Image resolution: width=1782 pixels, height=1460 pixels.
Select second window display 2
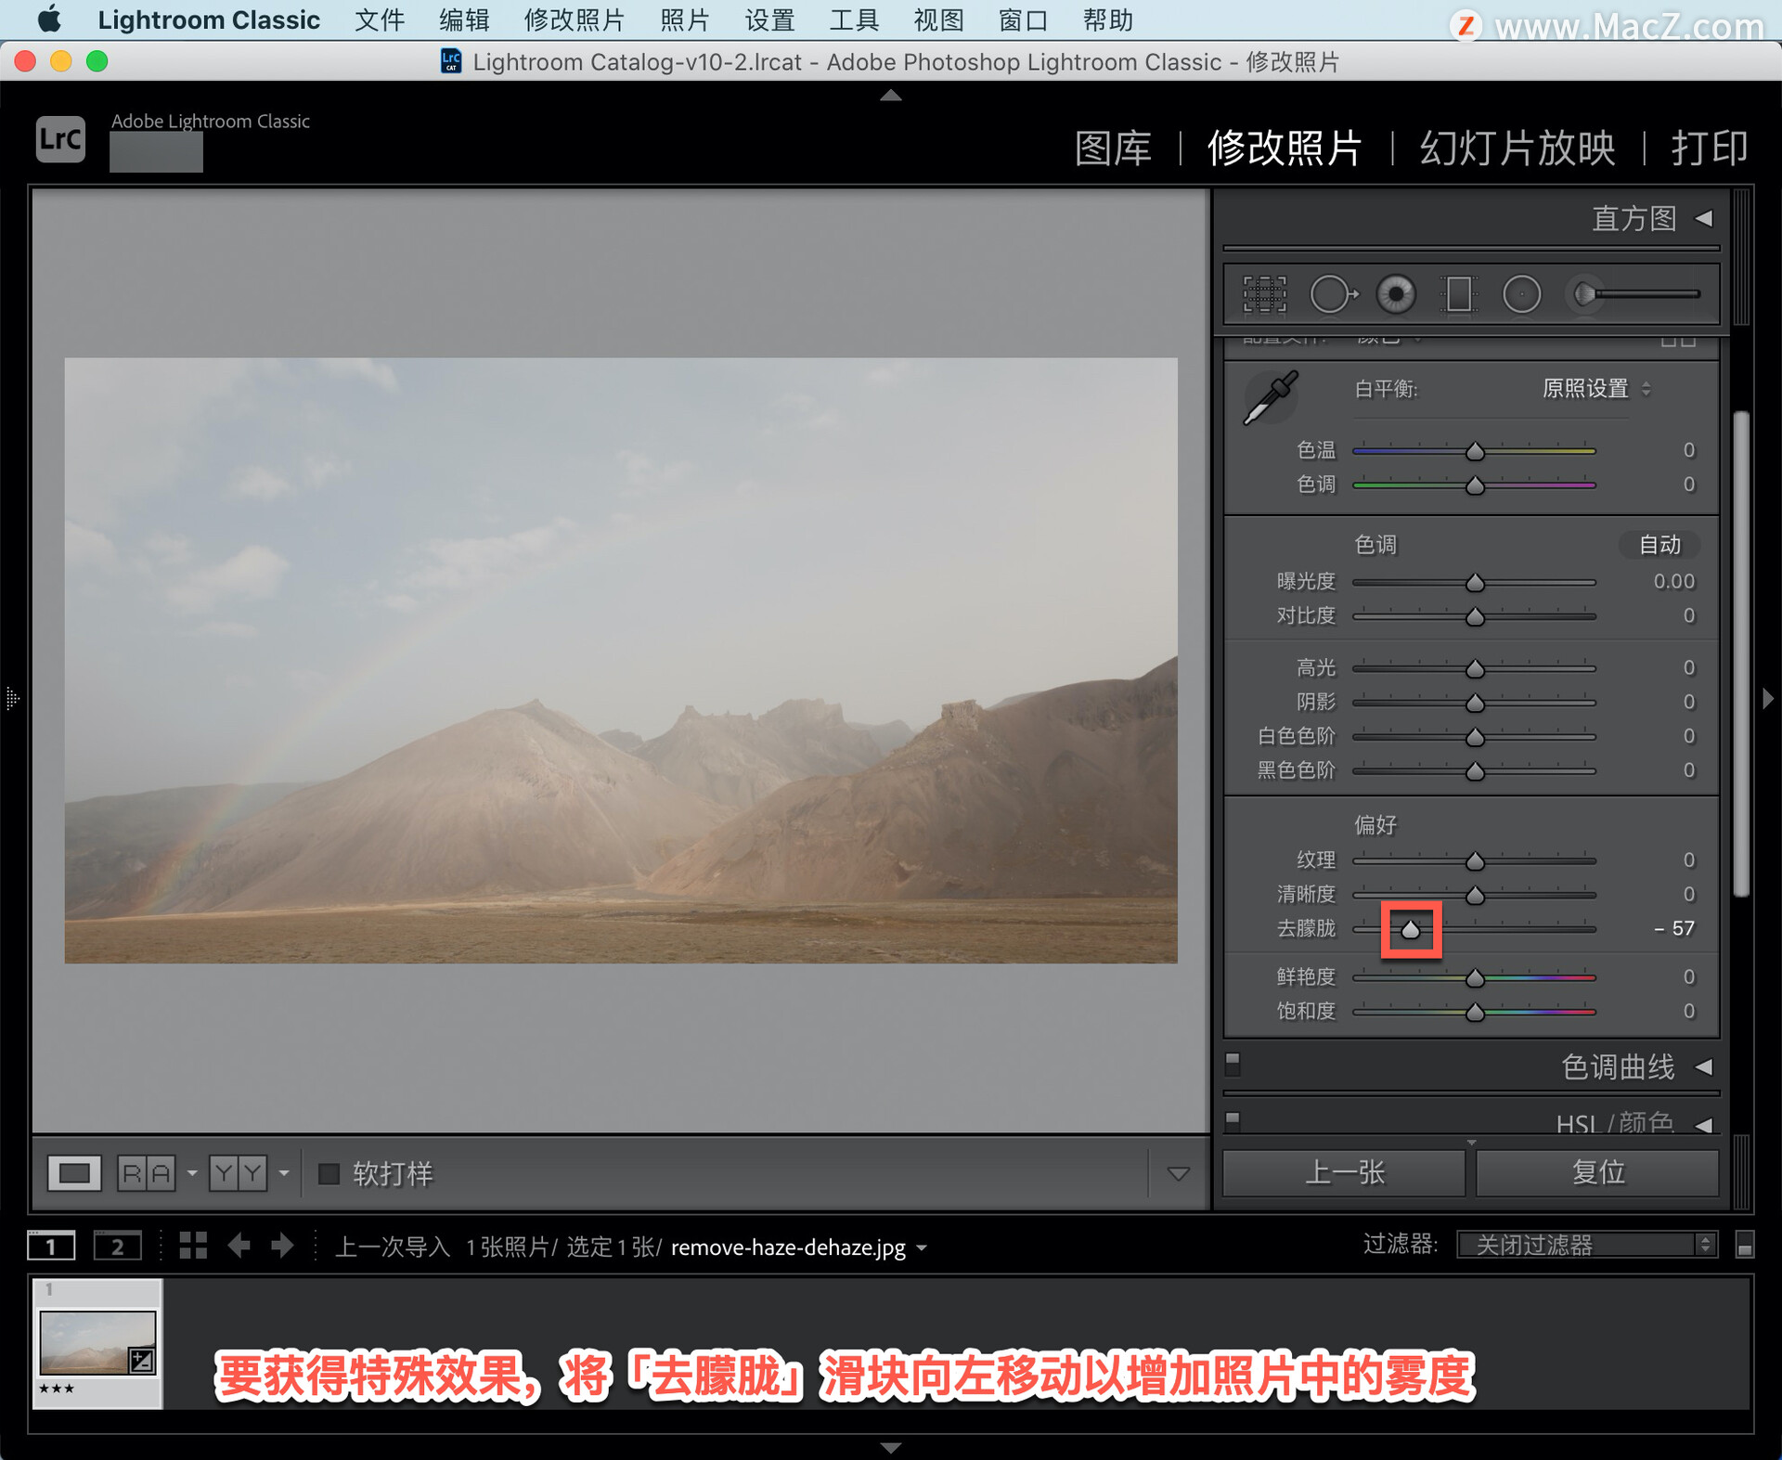117,1246
